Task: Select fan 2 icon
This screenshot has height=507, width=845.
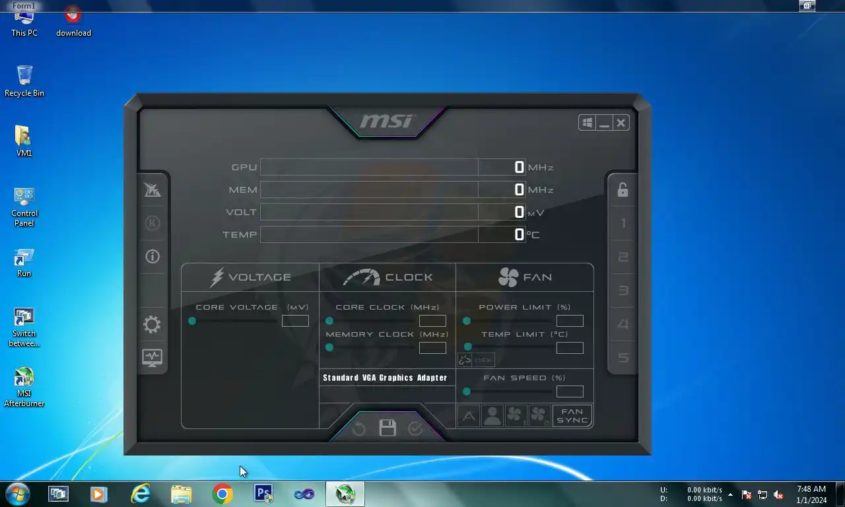Action: pos(539,416)
